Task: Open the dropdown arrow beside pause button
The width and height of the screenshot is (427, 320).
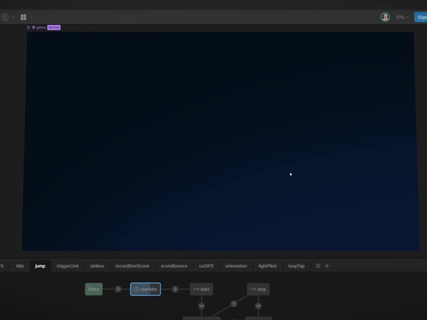Action: (31, 17)
